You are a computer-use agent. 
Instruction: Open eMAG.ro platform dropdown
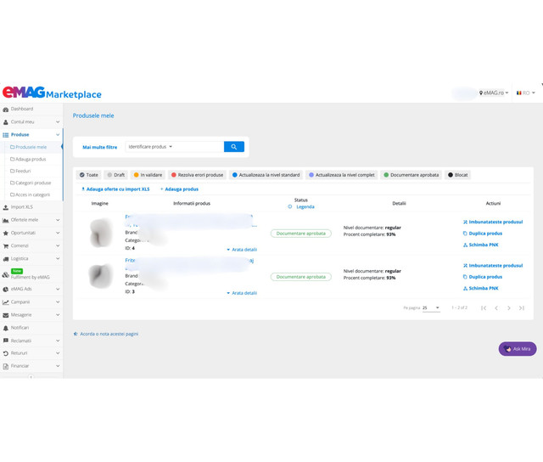click(x=494, y=93)
